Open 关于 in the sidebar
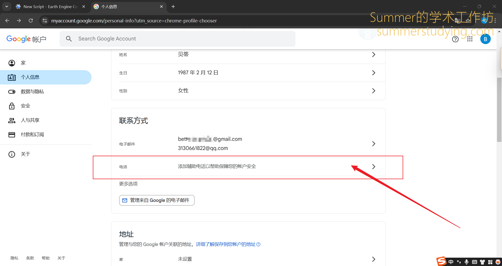Image resolution: width=502 pixels, height=266 pixels. tap(46, 154)
